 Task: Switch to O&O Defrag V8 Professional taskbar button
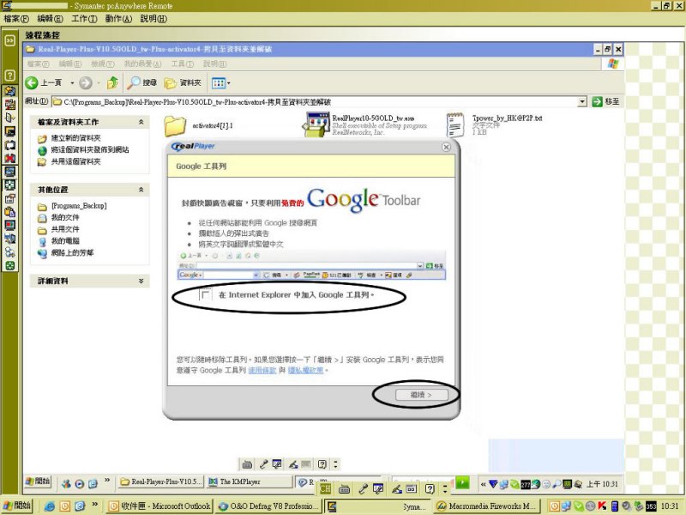268,506
